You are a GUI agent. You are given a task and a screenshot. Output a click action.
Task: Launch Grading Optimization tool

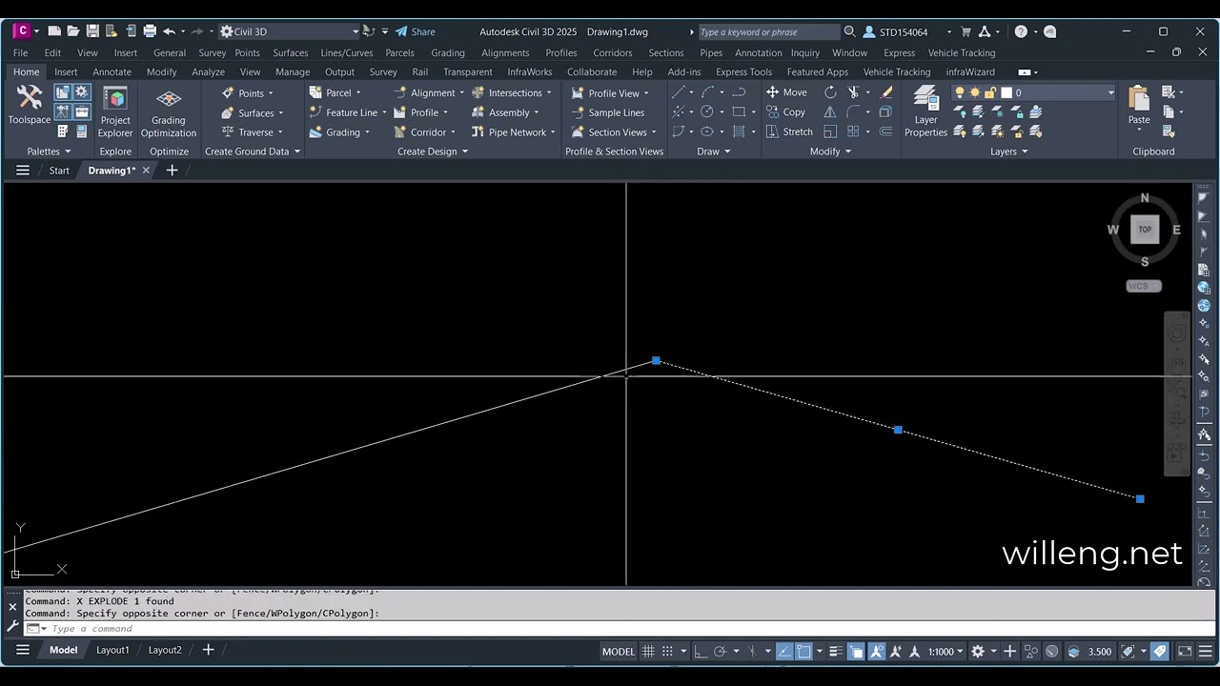click(x=169, y=111)
